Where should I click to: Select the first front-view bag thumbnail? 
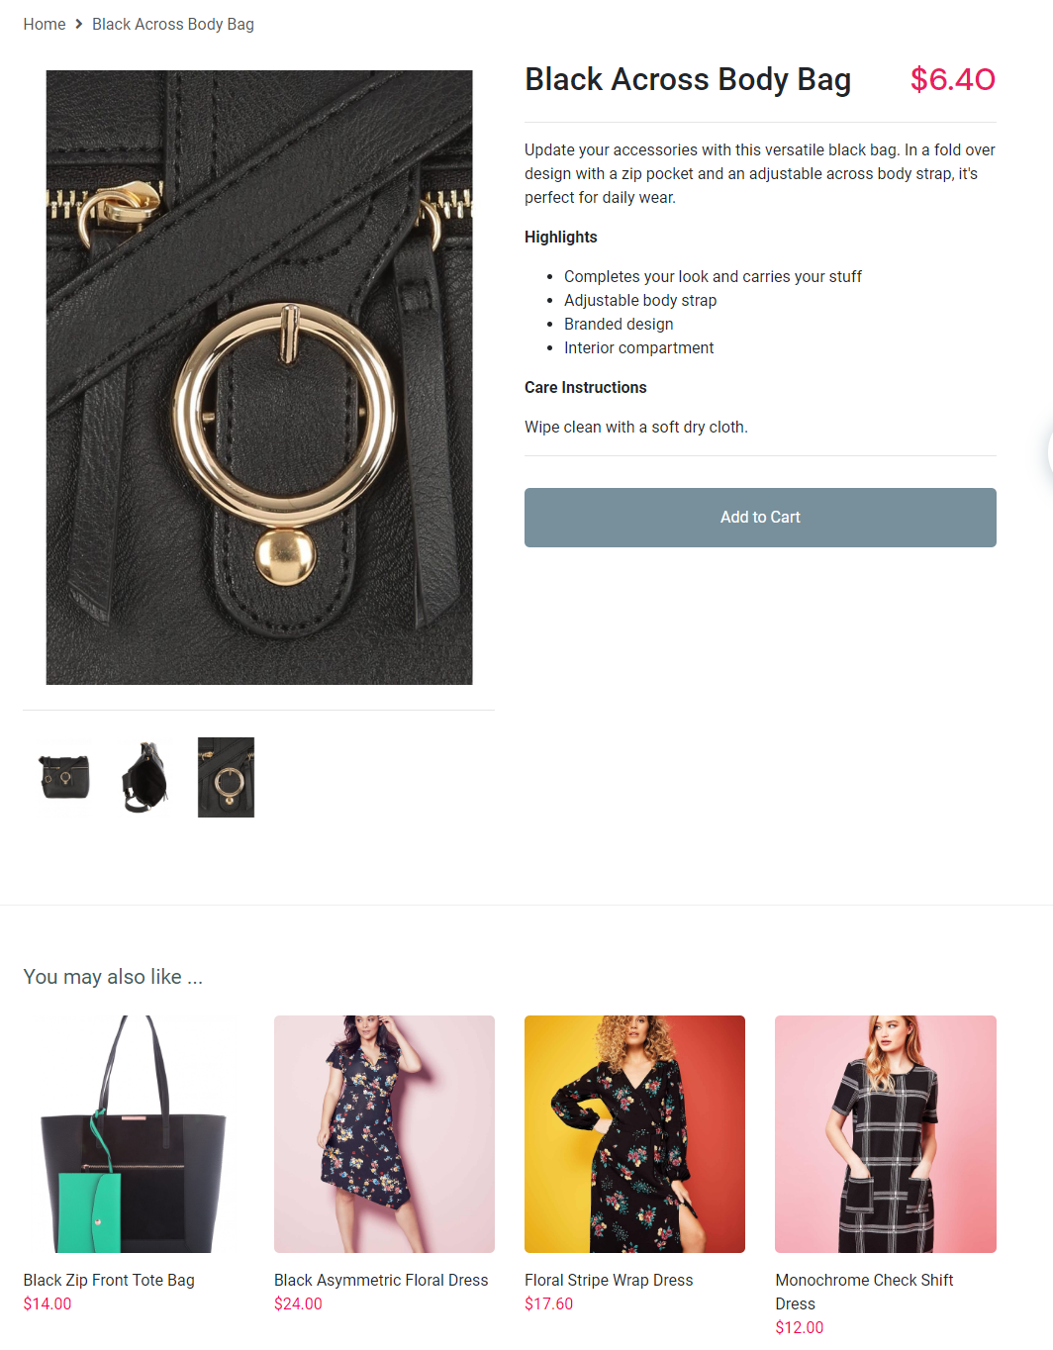[x=65, y=777]
